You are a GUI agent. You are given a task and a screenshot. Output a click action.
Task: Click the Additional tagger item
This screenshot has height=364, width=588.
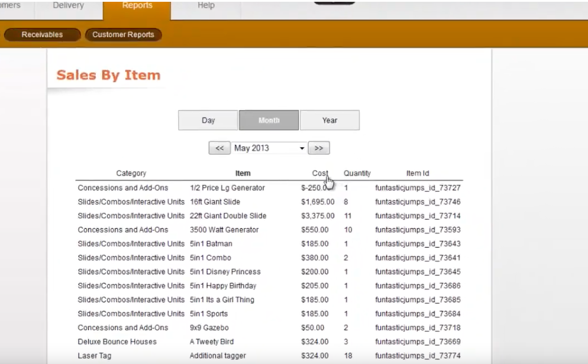(x=218, y=355)
